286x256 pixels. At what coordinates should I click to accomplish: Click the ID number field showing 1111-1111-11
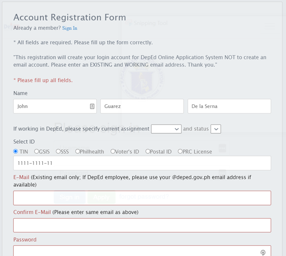coord(142,163)
